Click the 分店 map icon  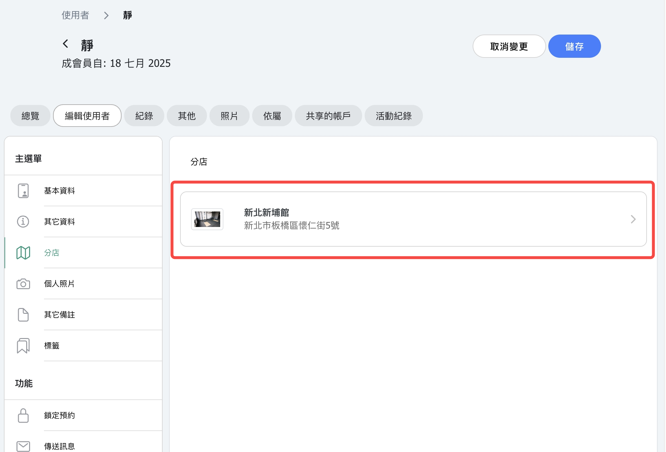(x=23, y=253)
